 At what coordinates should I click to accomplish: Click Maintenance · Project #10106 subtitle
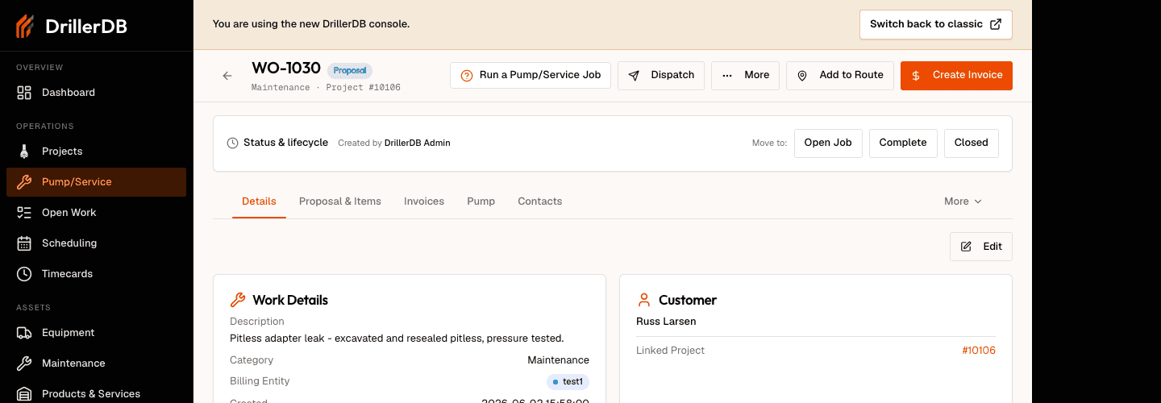click(x=326, y=87)
